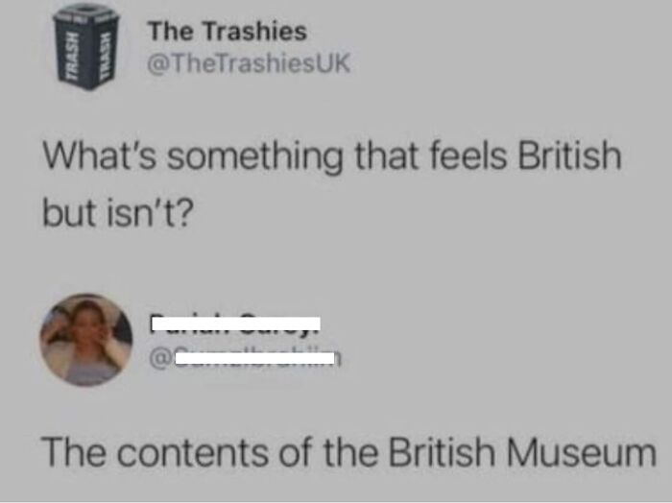672x503 pixels.
Task: Click the word "Museum" in the reply
Action: (x=582, y=452)
